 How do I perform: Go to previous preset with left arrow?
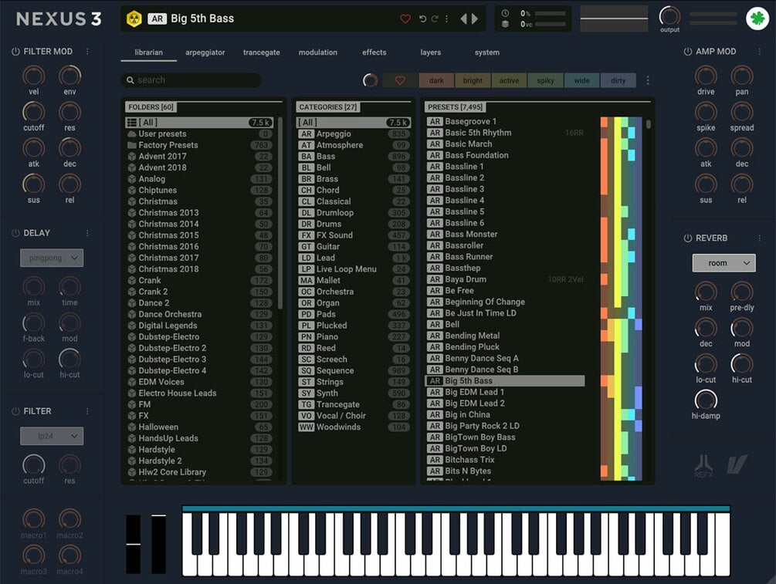(x=464, y=19)
